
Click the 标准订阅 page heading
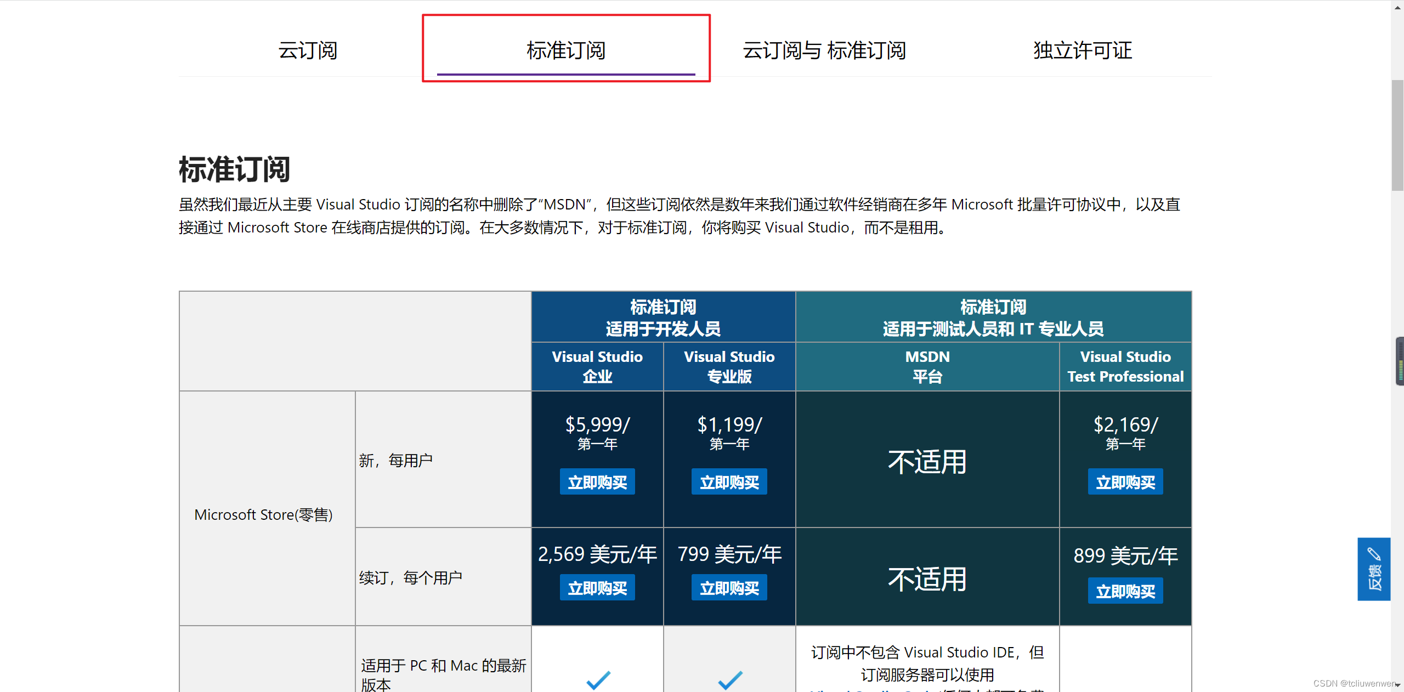pos(234,169)
